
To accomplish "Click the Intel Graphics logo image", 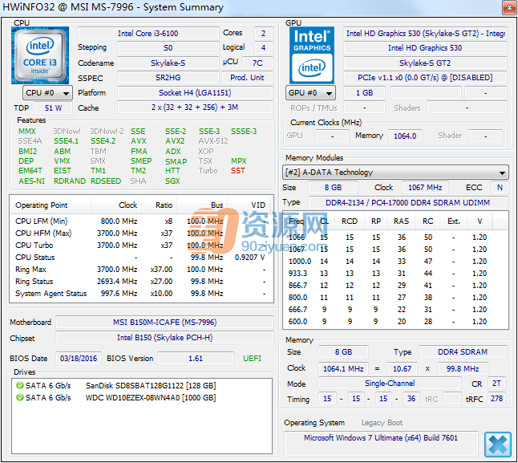I will 312,55.
